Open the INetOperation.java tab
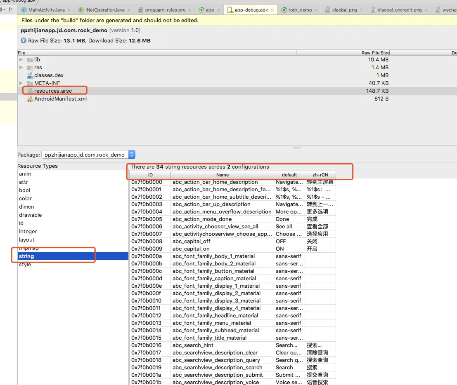Viewport: 457px width, 385px height. point(104,10)
